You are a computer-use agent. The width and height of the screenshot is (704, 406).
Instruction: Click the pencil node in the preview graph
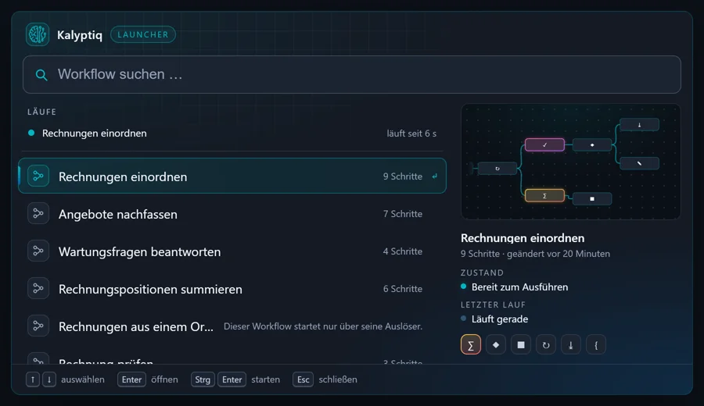pyautogui.click(x=639, y=163)
